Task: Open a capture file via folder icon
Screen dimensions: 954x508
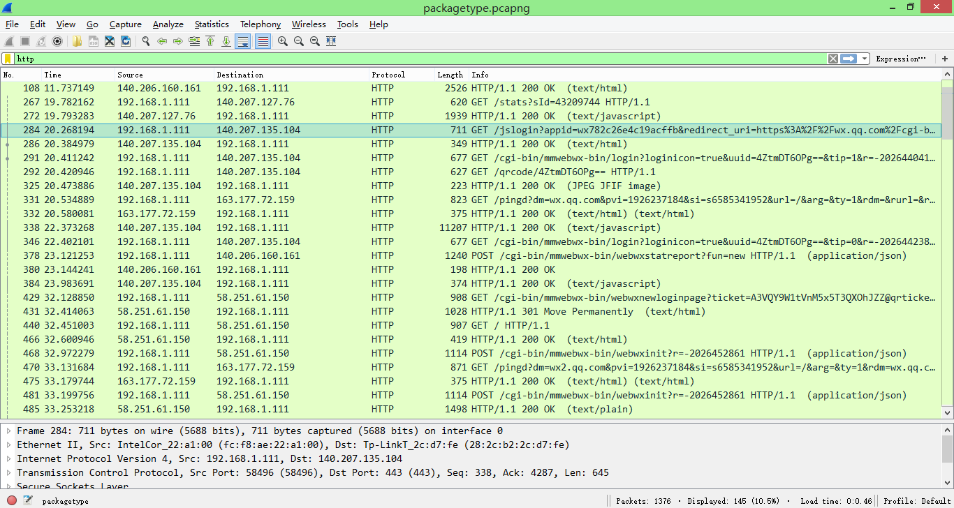Action: click(77, 41)
